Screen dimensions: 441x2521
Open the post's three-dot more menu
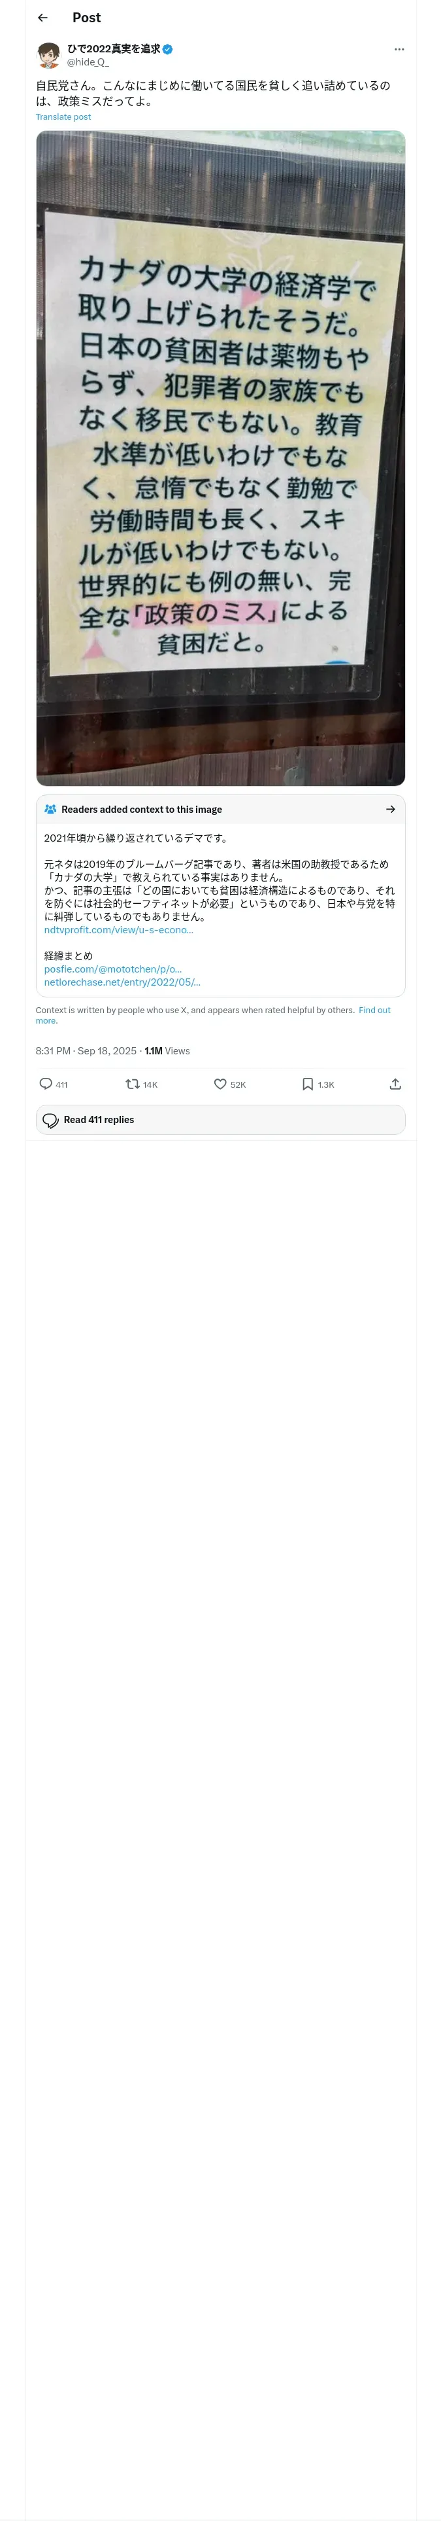[399, 49]
